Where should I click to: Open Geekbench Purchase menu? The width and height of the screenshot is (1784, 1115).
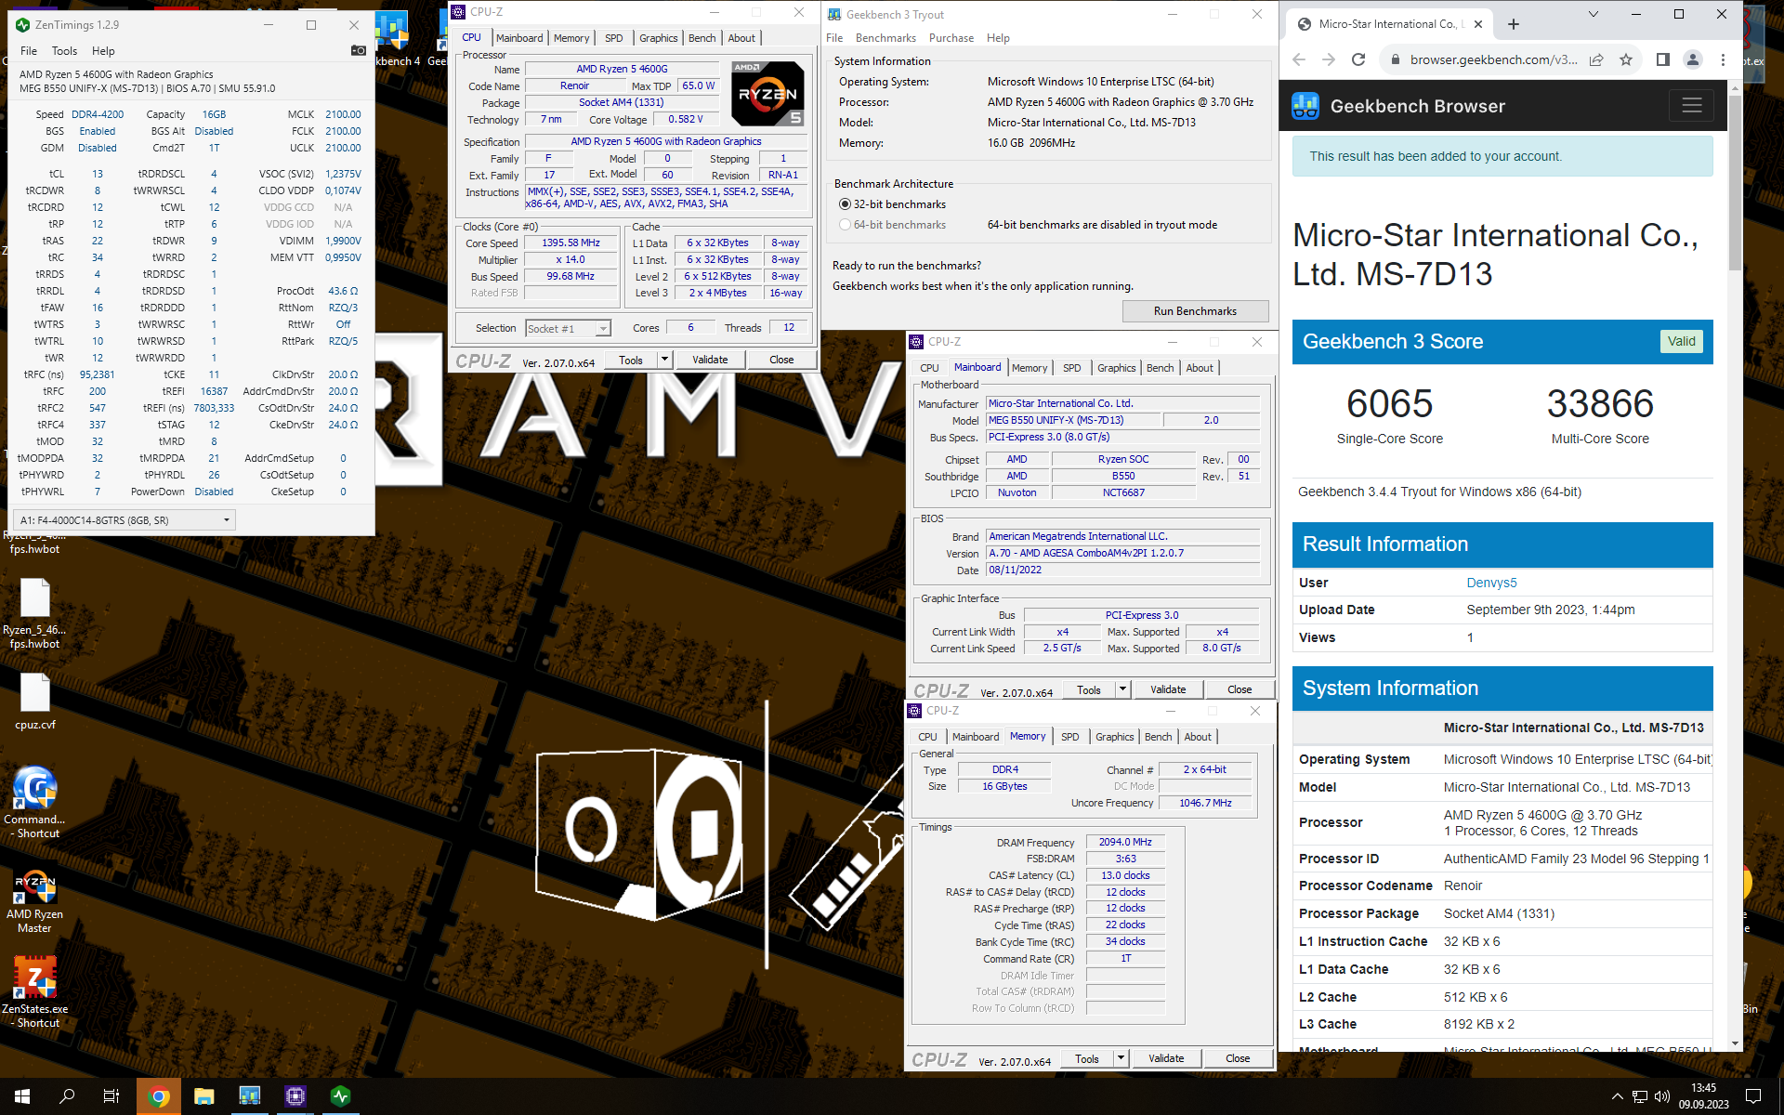click(951, 38)
